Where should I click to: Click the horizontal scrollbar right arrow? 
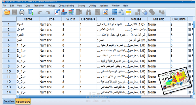coord(192,96)
